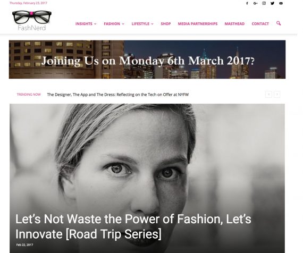Image resolution: width=303 pixels, height=253 pixels.
Task: Open the NYFW trending article link
Action: point(118,95)
